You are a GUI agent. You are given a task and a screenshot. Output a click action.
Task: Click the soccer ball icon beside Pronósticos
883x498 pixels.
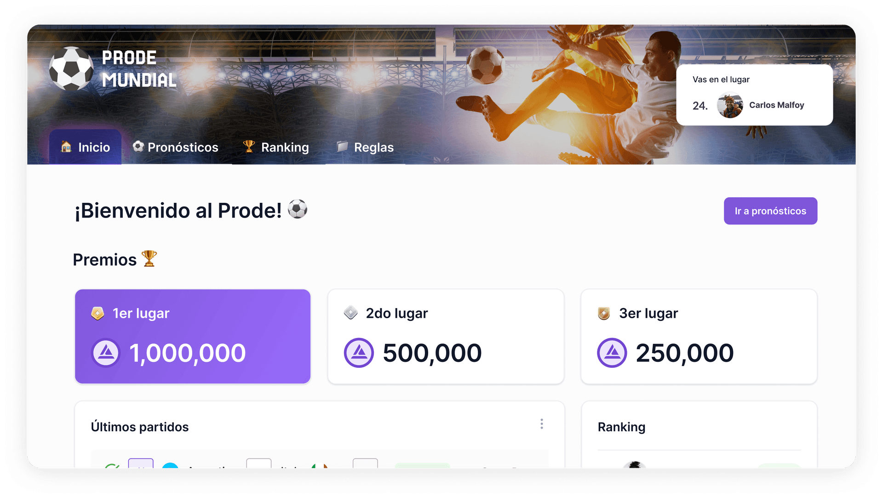(138, 147)
